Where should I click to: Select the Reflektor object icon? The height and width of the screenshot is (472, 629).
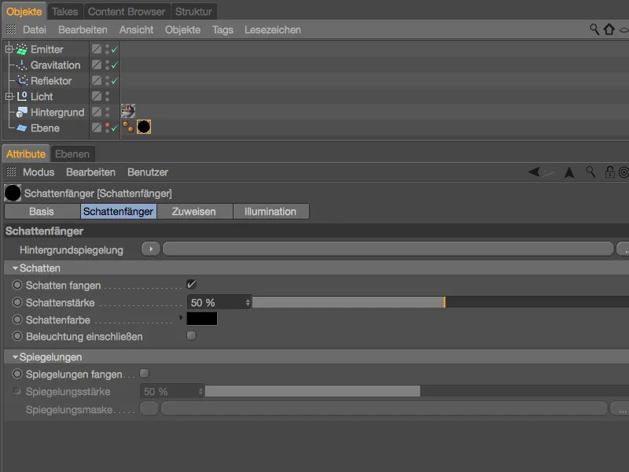tap(24, 79)
